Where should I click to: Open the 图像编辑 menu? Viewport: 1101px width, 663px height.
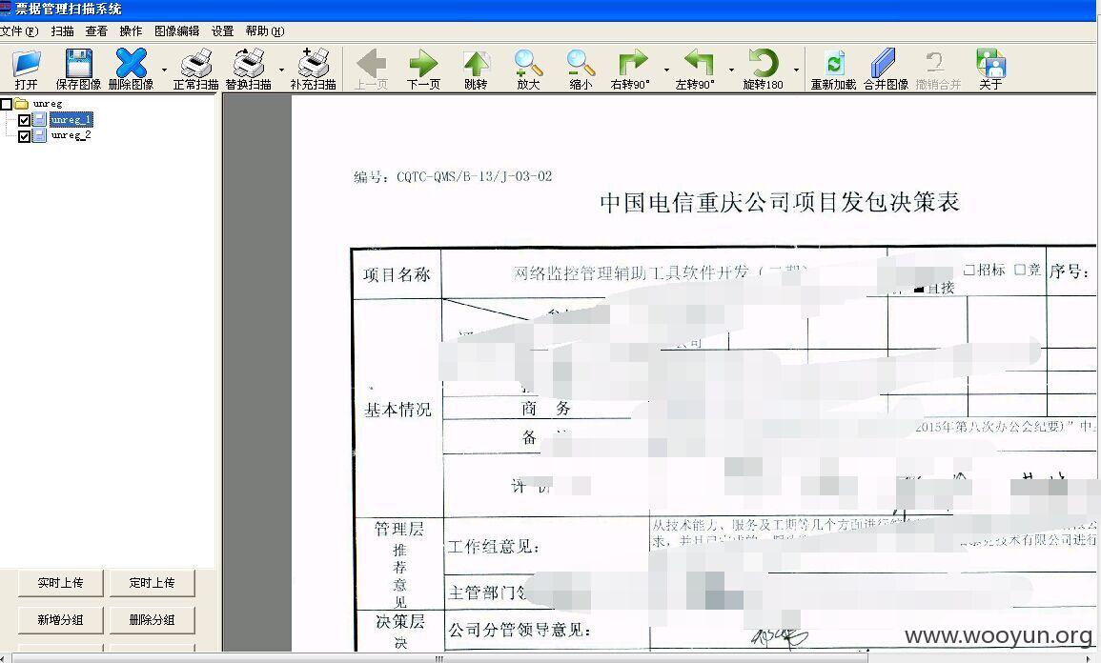177,30
